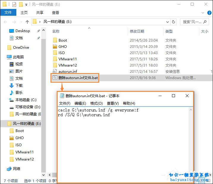Click Notepad scrollbar up arrow
The height and width of the screenshot is (184, 213).
[x=191, y=110]
